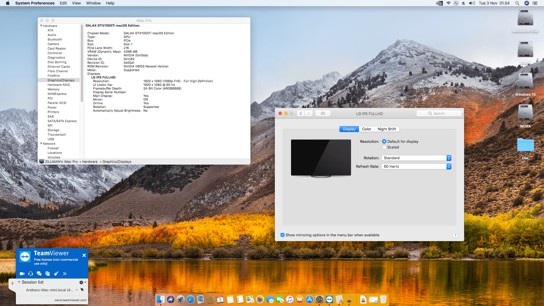The height and width of the screenshot is (306, 544).
Task: Select the Scaled resolution radio button
Action: coord(384,147)
